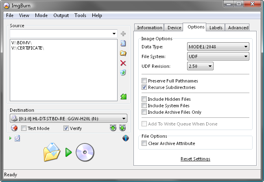Browse for a file icon

(123, 43)
